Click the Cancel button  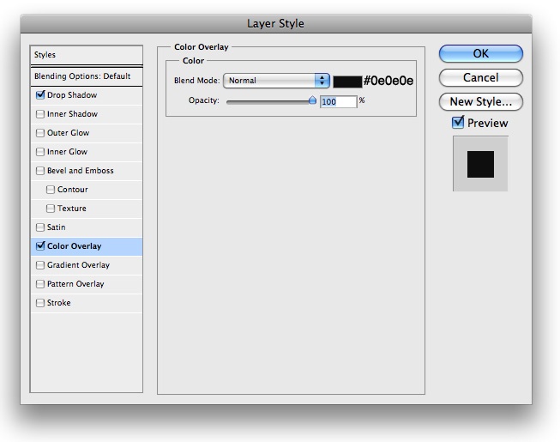[481, 77]
